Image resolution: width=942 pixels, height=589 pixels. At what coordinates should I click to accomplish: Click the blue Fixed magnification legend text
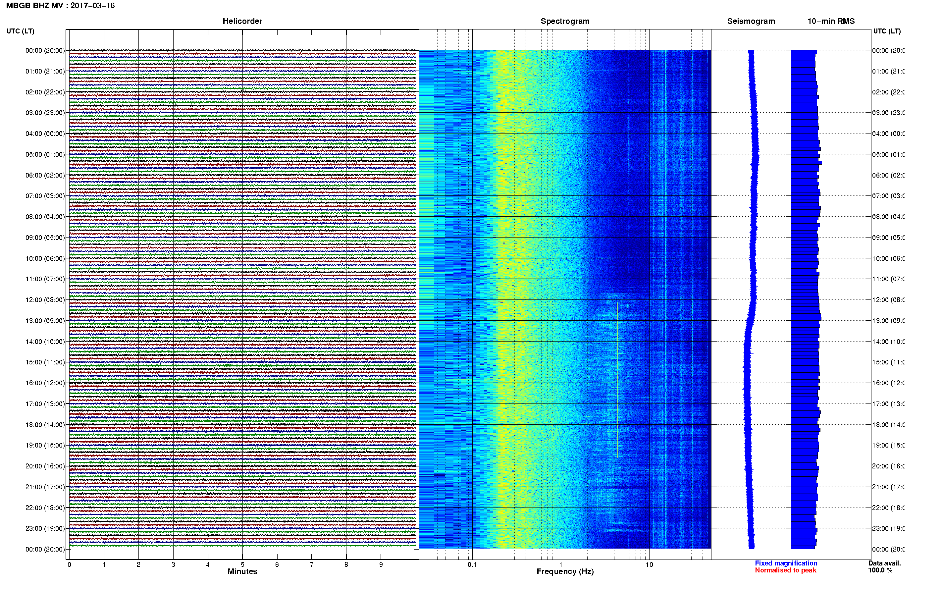point(786,563)
